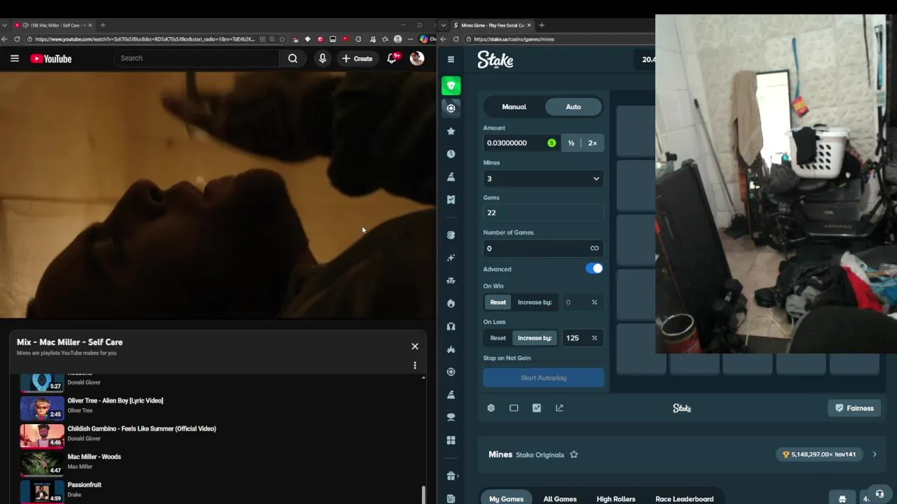The image size is (897, 504).
Task: Open My Bets icon in Stake sidebar
Action: click(x=451, y=199)
